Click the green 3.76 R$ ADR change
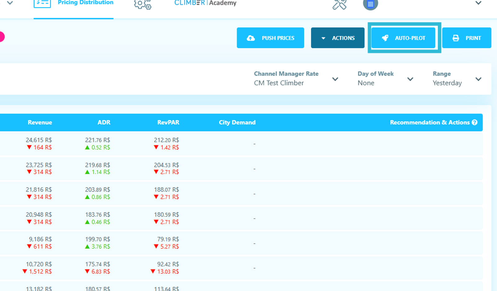Image resolution: width=497 pixels, height=291 pixels. [98, 247]
